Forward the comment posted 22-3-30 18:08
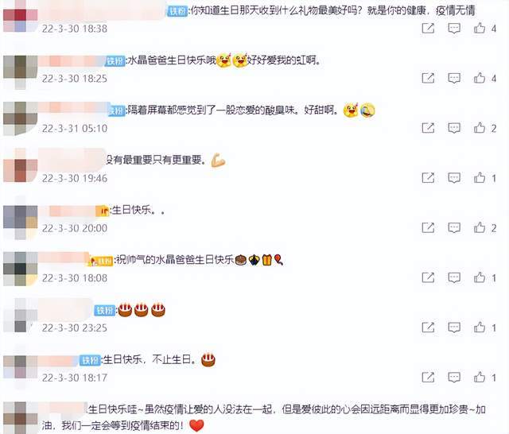The width and height of the screenshot is (509, 434). [428, 277]
